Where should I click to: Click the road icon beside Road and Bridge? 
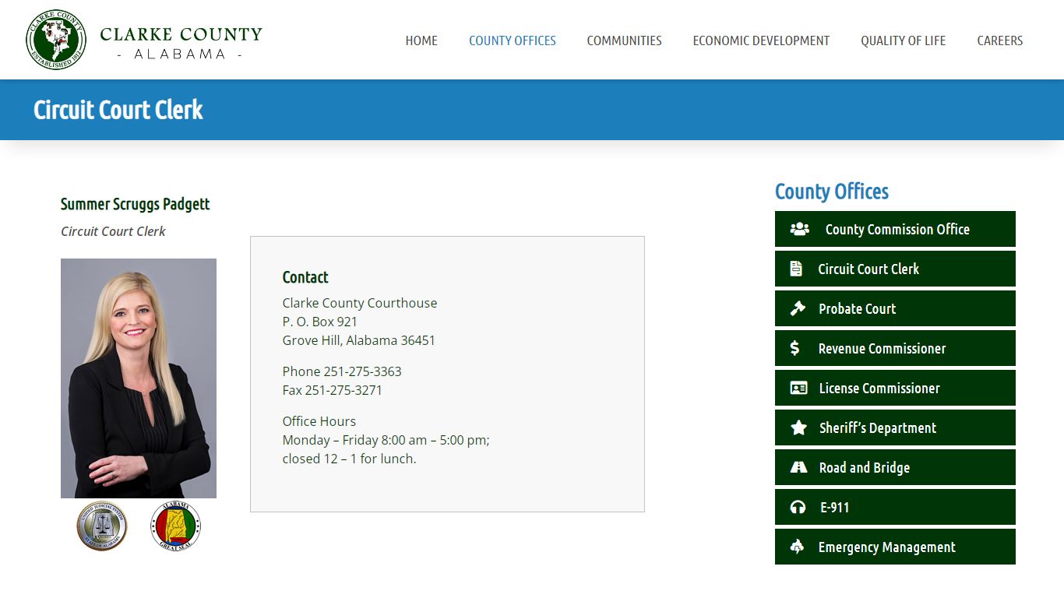tap(798, 467)
